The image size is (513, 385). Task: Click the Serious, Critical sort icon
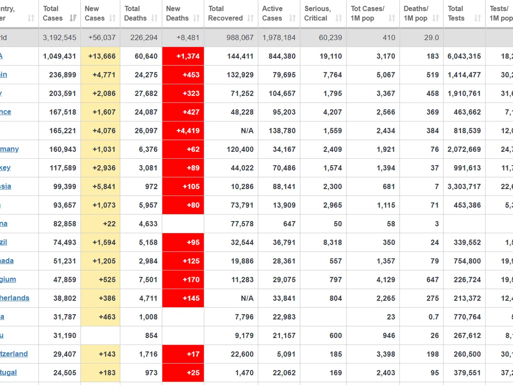[x=339, y=18]
